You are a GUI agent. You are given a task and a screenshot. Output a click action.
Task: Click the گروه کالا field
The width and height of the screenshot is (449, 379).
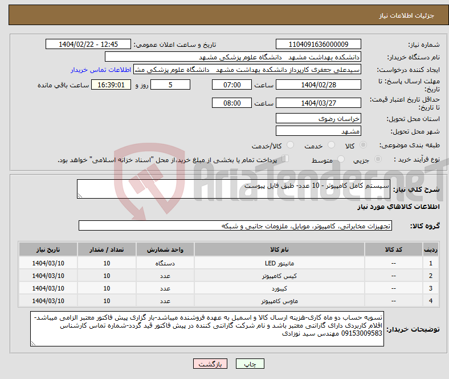(235, 225)
